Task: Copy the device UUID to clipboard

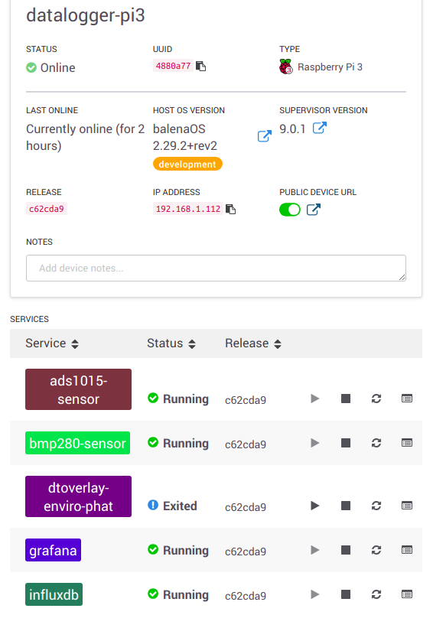Action: coord(200,66)
